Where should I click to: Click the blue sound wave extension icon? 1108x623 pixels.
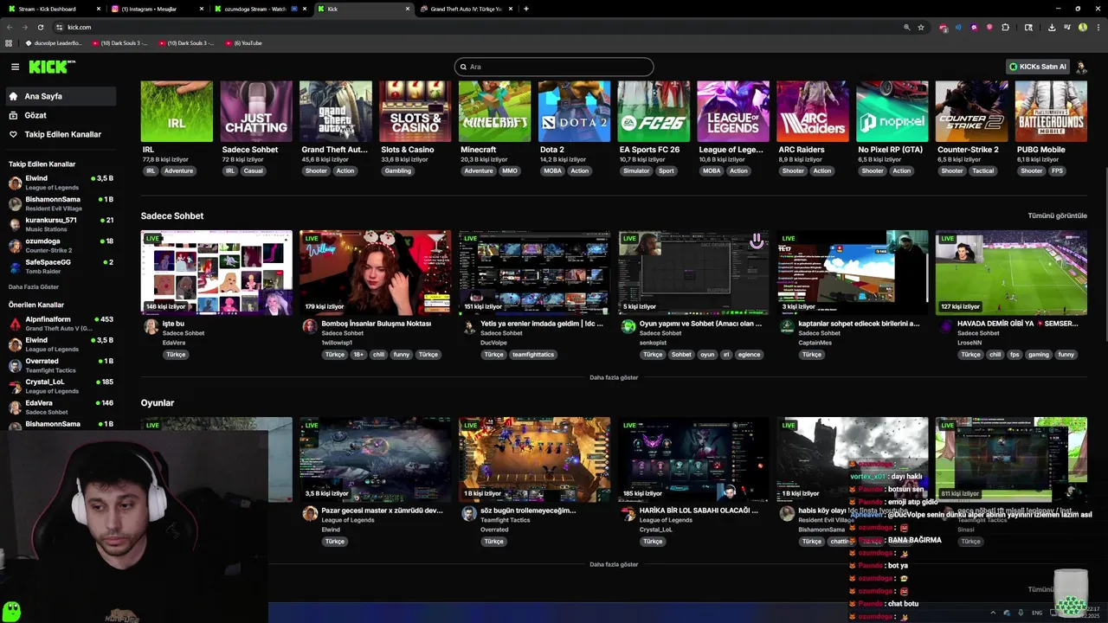(x=958, y=27)
